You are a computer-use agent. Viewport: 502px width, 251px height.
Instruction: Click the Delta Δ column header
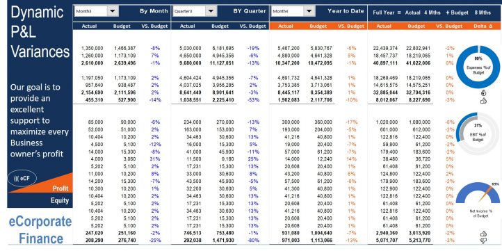tap(483, 26)
